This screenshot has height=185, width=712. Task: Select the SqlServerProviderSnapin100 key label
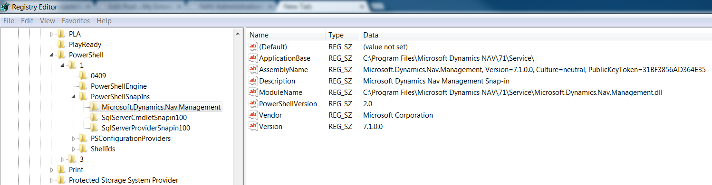point(146,128)
